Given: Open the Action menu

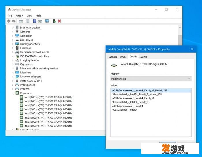Looking at the screenshot, I should click(x=19, y=16).
